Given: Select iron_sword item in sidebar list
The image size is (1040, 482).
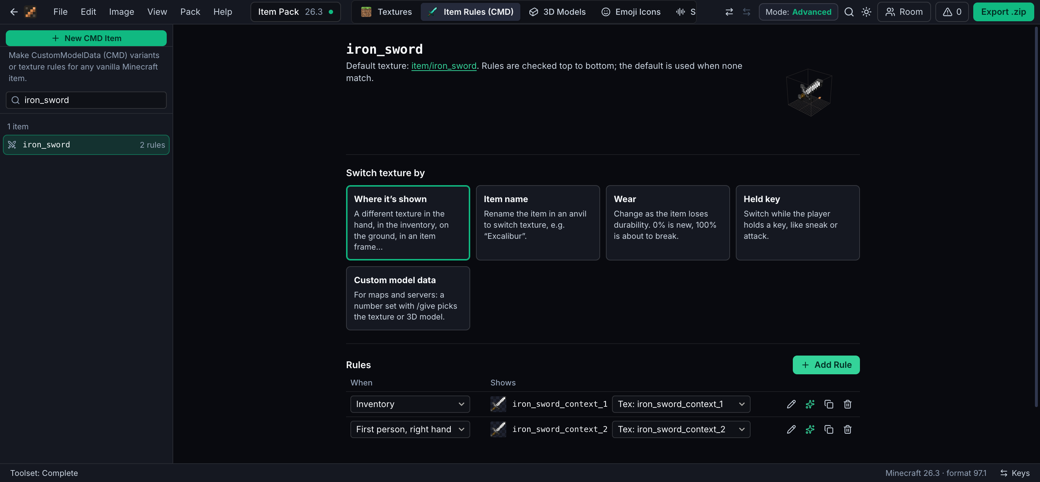Looking at the screenshot, I should tap(86, 145).
